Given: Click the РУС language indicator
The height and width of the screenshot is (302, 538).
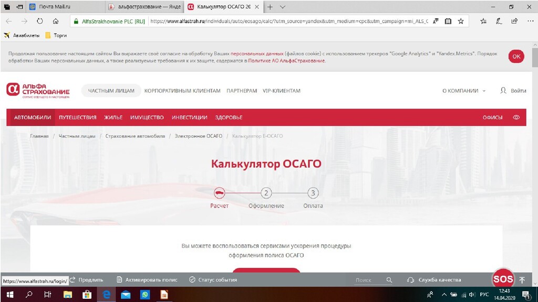Looking at the screenshot, I should pos(484,295).
